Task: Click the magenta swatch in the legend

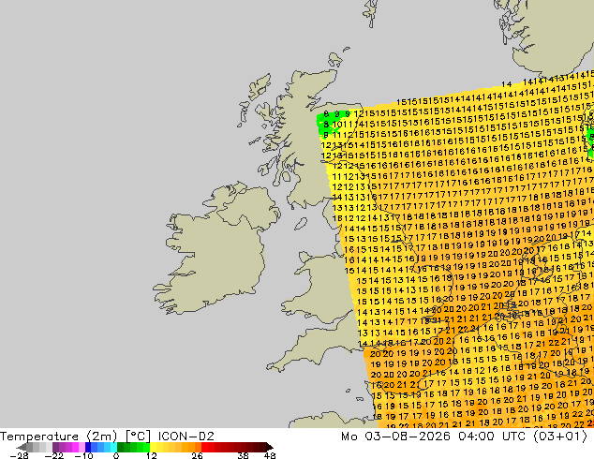Action: coord(75,447)
